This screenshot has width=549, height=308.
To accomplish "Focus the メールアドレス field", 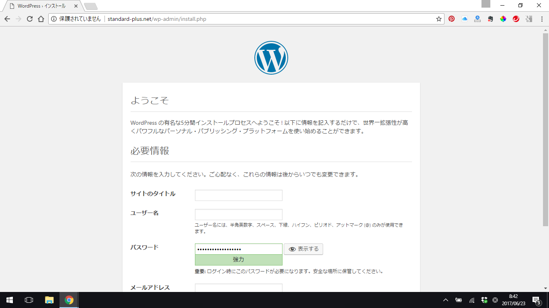I will tap(239, 288).
